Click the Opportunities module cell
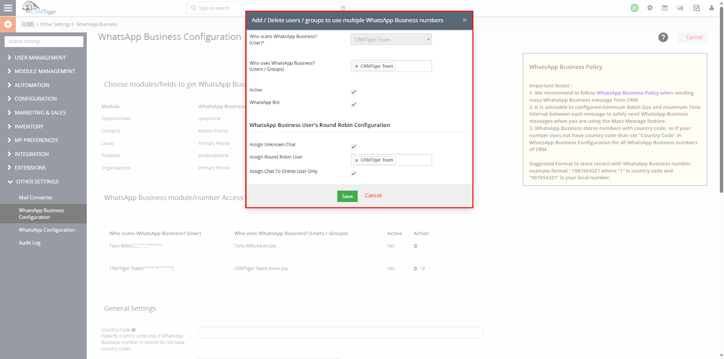This screenshot has height=359, width=724. click(116, 119)
